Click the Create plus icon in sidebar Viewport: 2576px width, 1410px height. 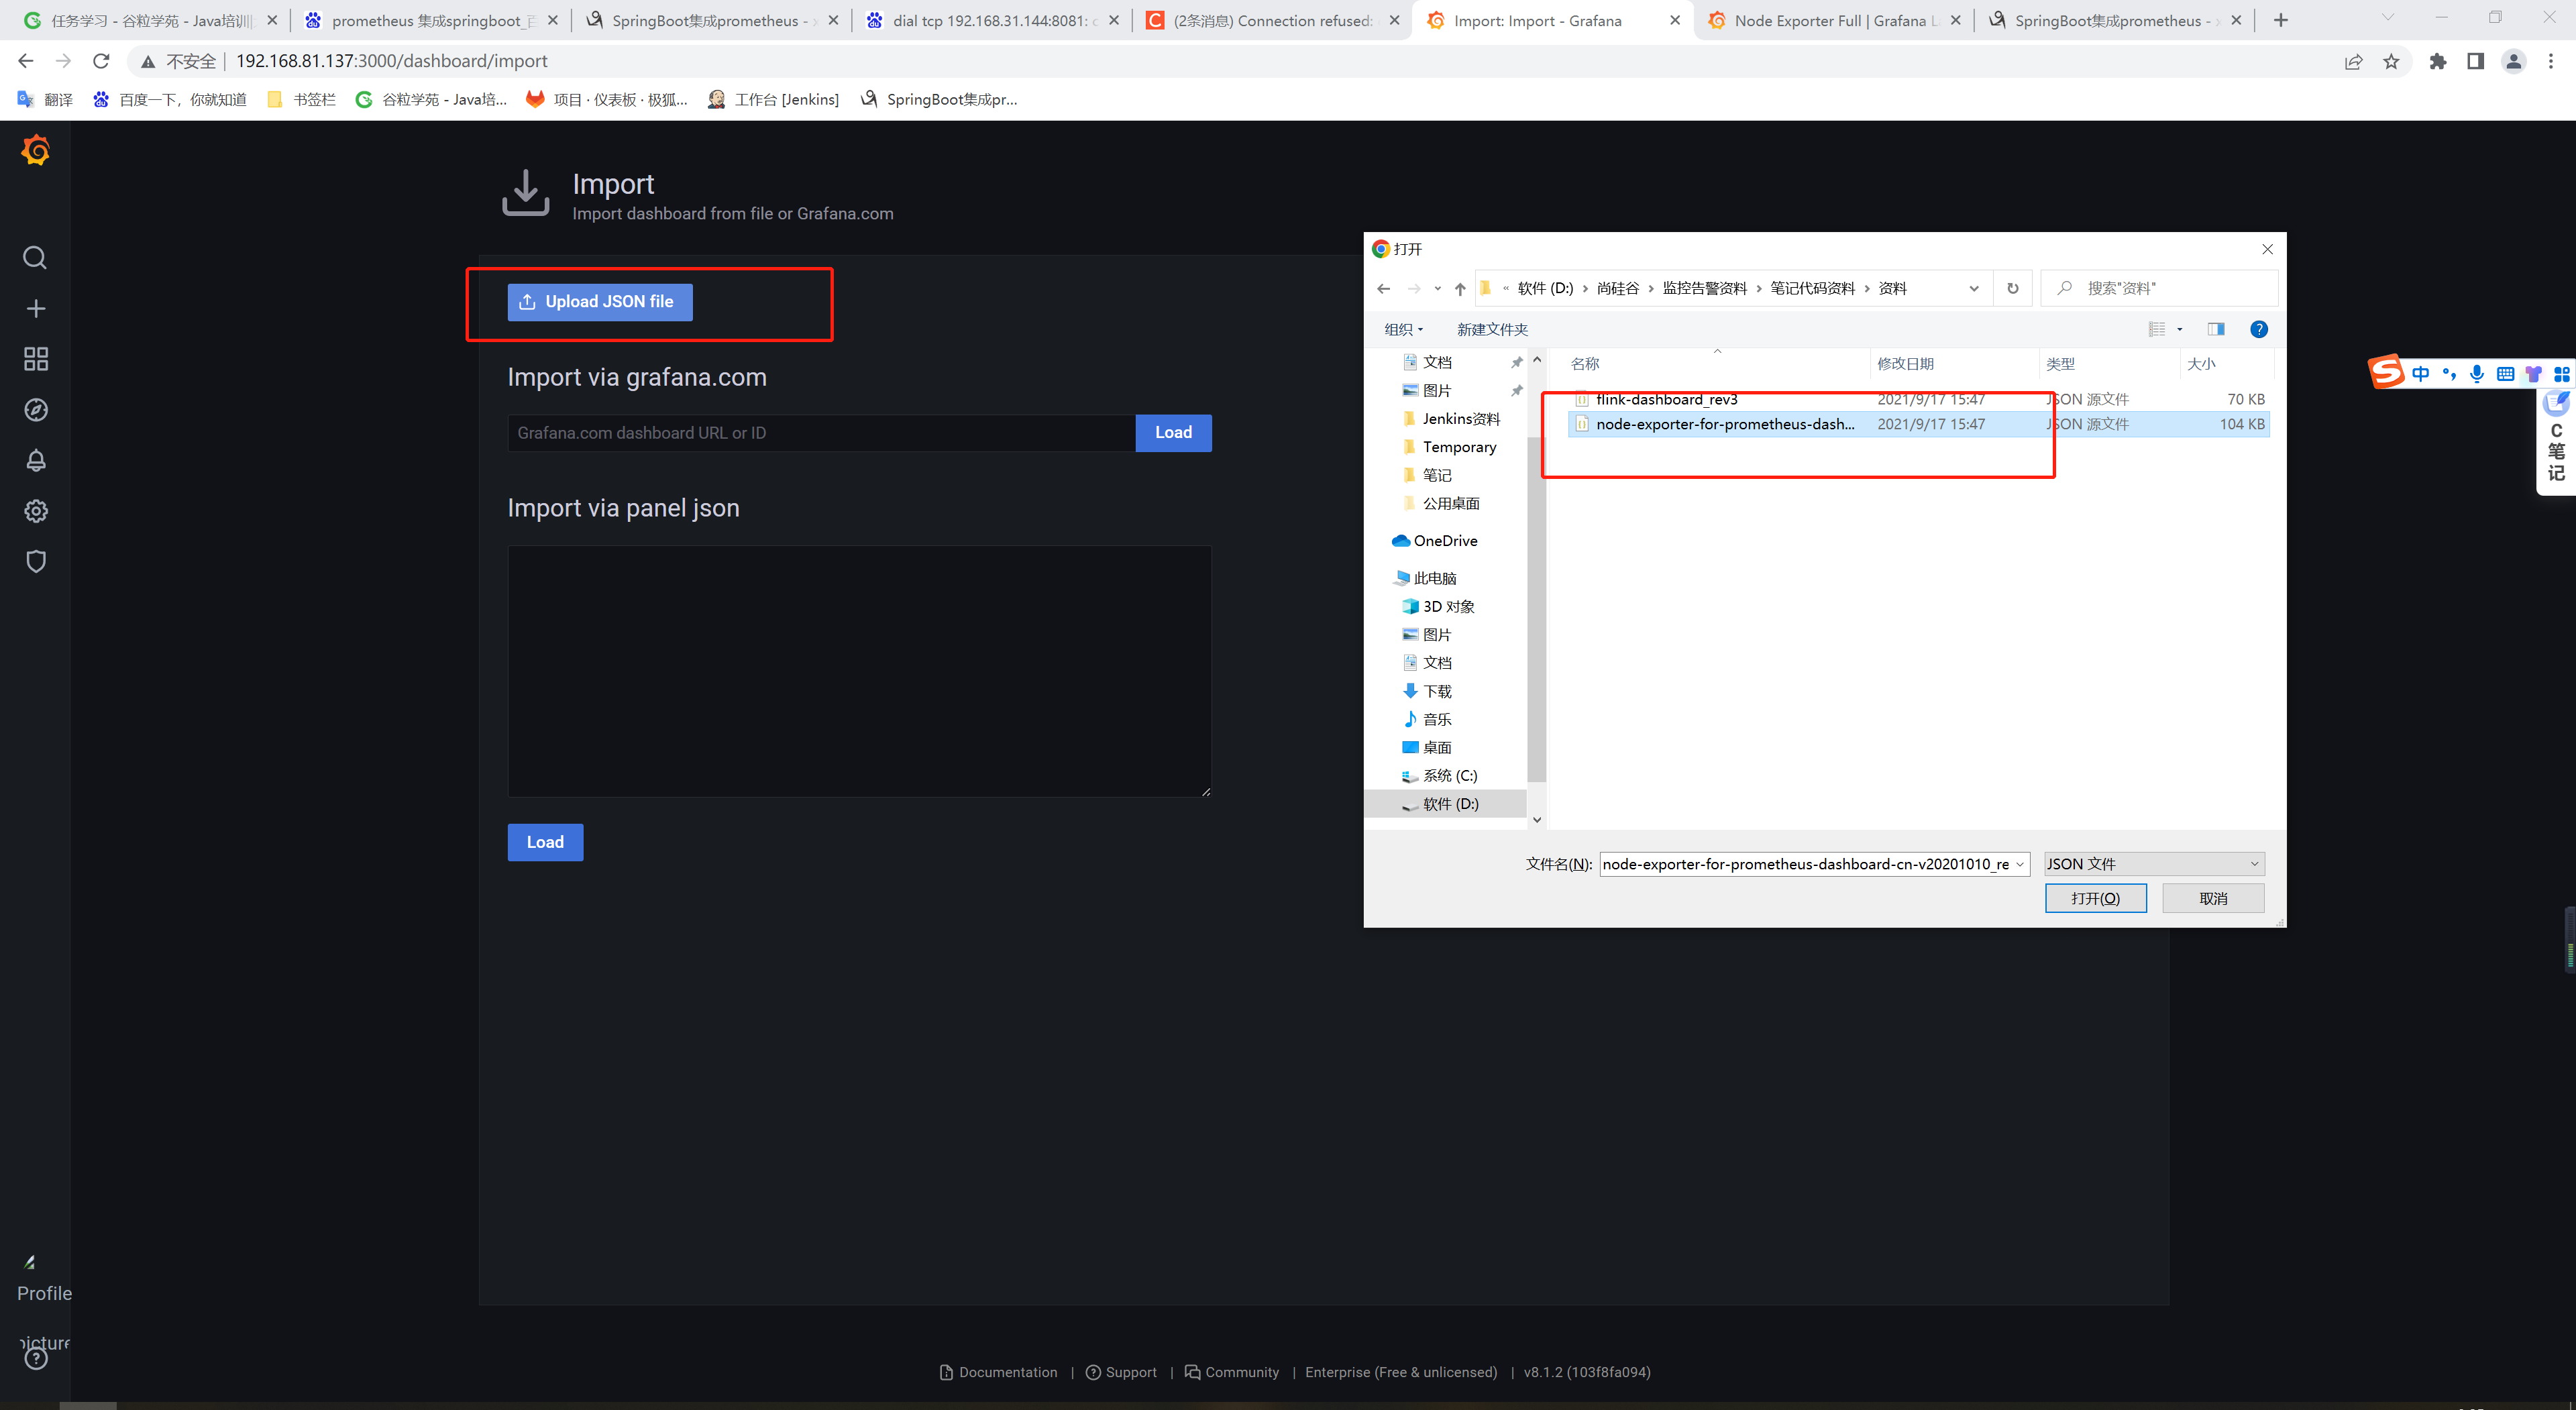[36, 309]
